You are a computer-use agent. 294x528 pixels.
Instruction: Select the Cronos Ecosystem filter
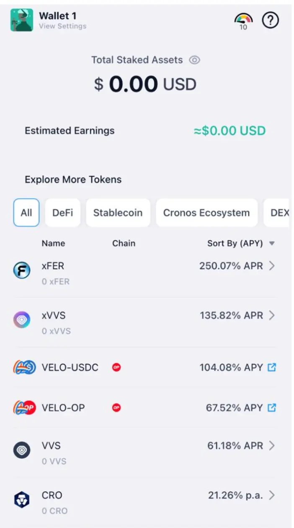(206, 212)
